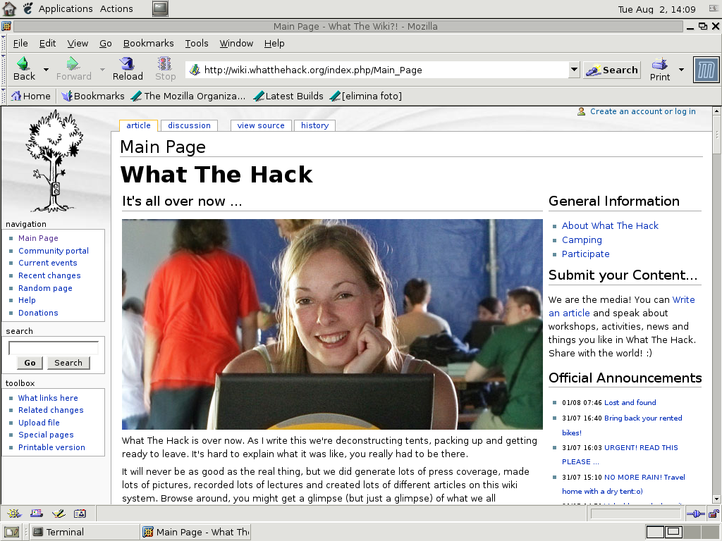
Task: Open the Help menu
Action: [274, 43]
